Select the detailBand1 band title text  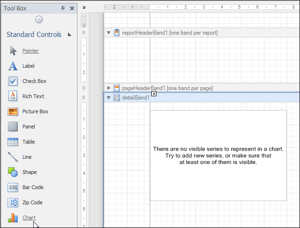(x=136, y=98)
